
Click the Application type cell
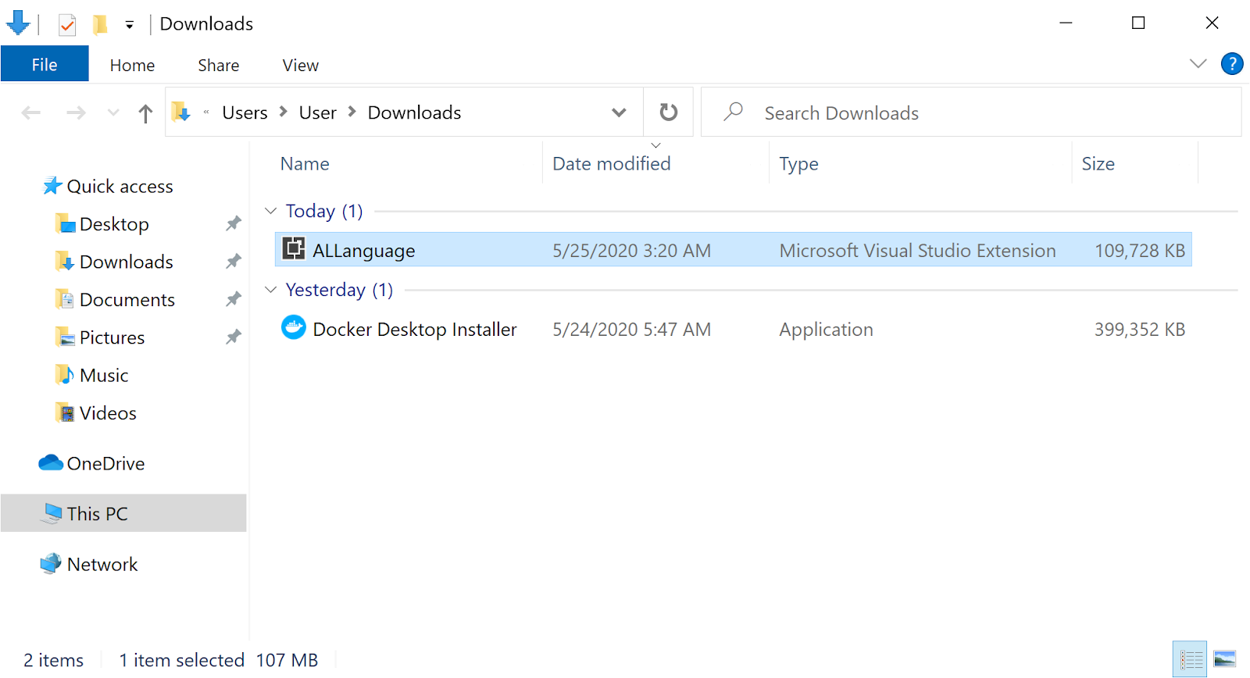click(826, 330)
